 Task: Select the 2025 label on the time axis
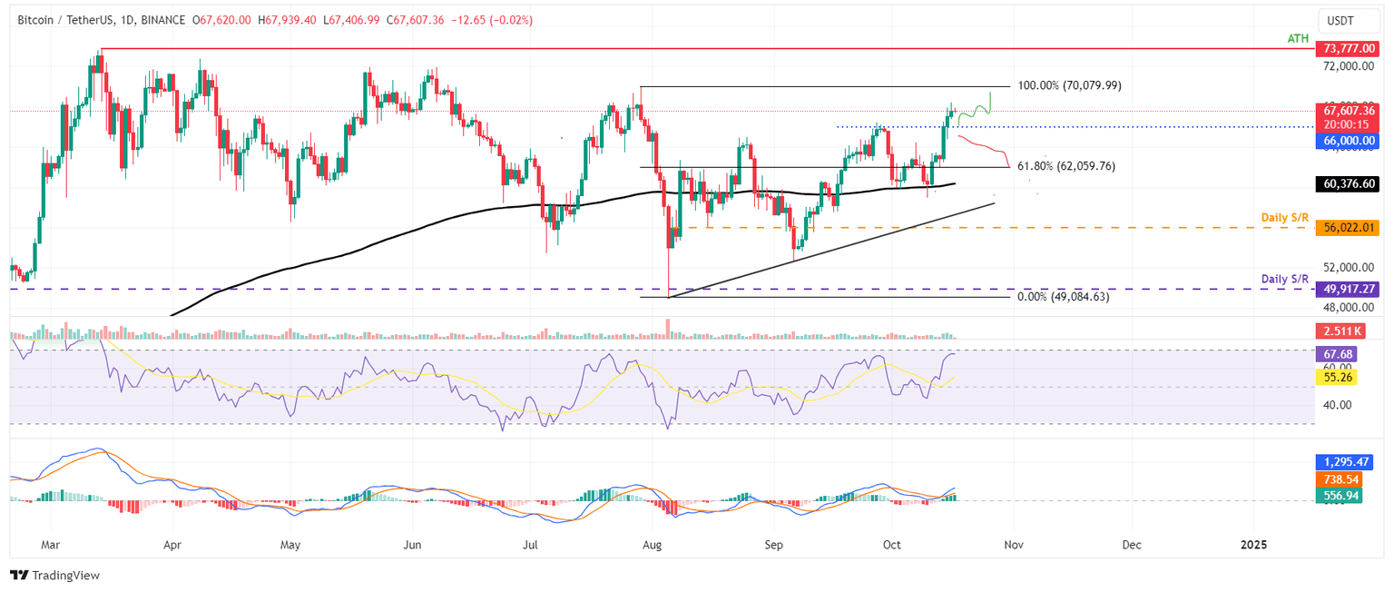[x=1253, y=545]
